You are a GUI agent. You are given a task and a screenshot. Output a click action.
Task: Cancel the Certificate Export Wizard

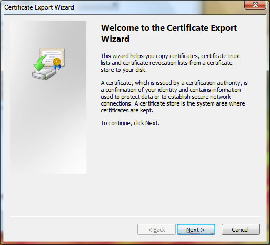(x=241, y=230)
